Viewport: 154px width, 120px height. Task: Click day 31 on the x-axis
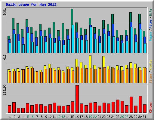pyautogui.click(x=144, y=117)
